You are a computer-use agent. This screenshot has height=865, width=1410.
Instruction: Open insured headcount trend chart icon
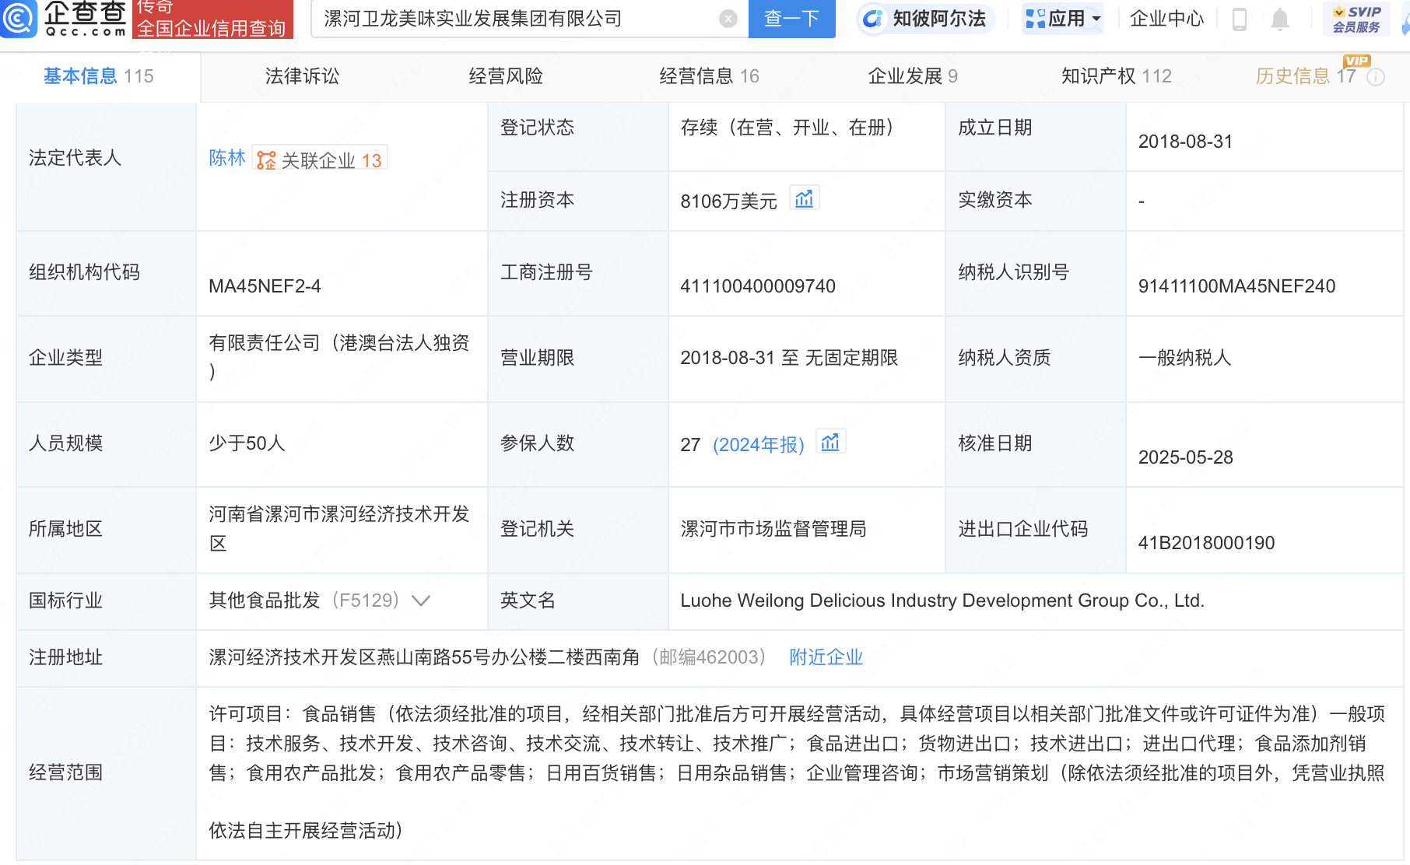point(830,443)
